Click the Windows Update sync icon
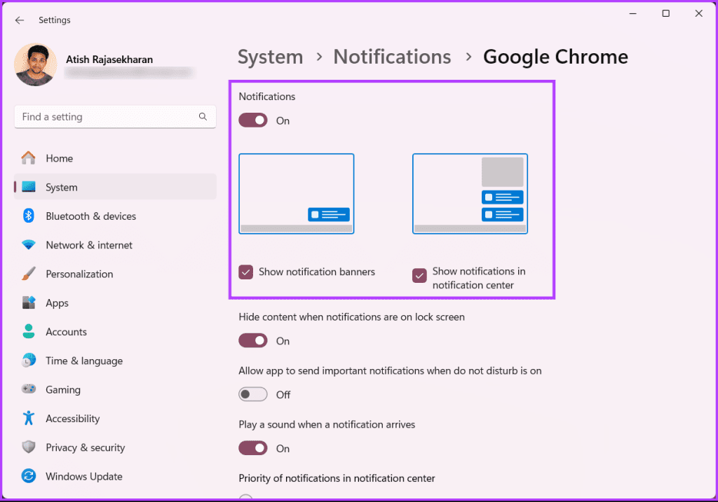 [28, 476]
